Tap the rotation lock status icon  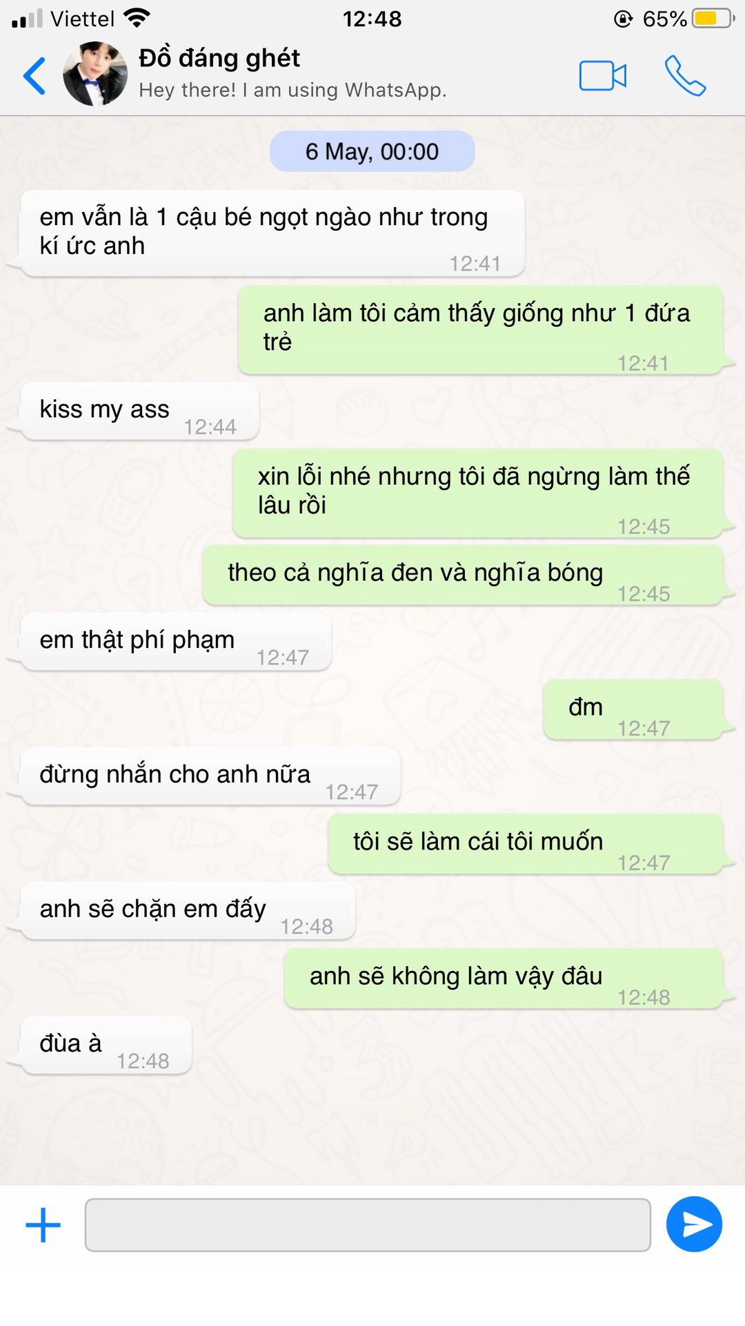tap(623, 19)
